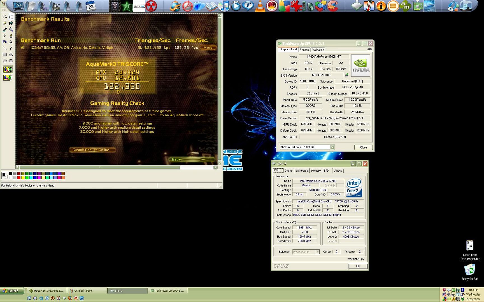The width and height of the screenshot is (484, 302).
Task: Pick the red color in Paint palette
Action: pyautogui.click(x=19, y=178)
